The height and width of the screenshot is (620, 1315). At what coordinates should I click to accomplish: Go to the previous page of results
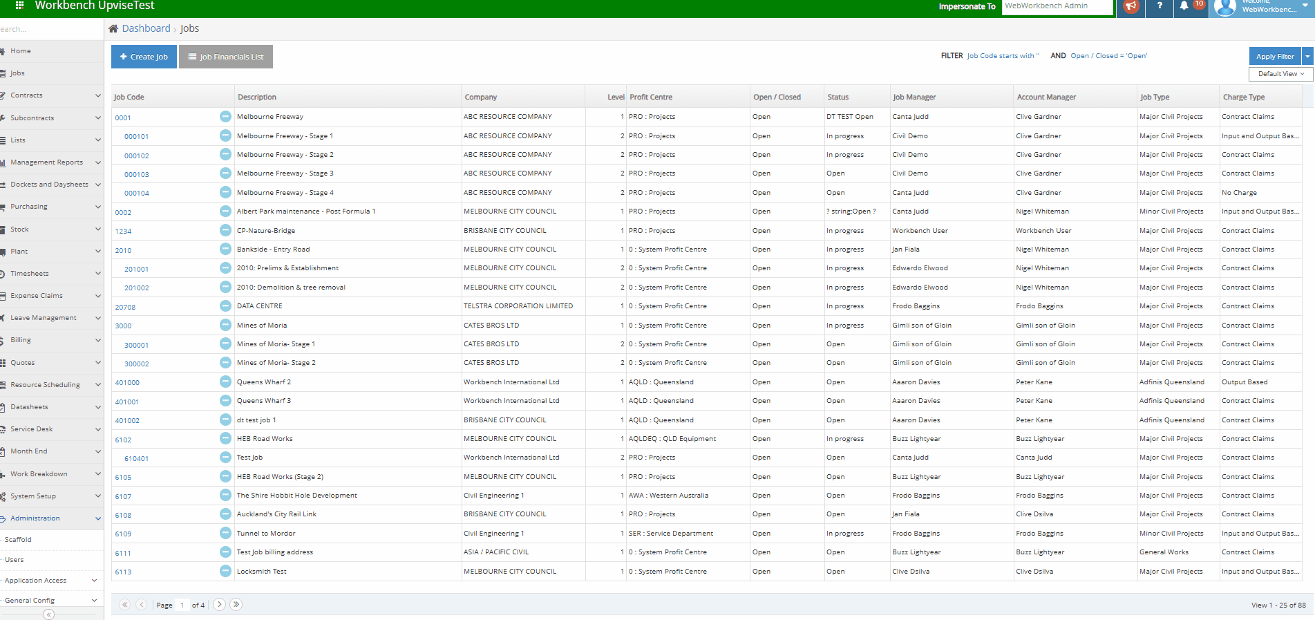(x=142, y=605)
